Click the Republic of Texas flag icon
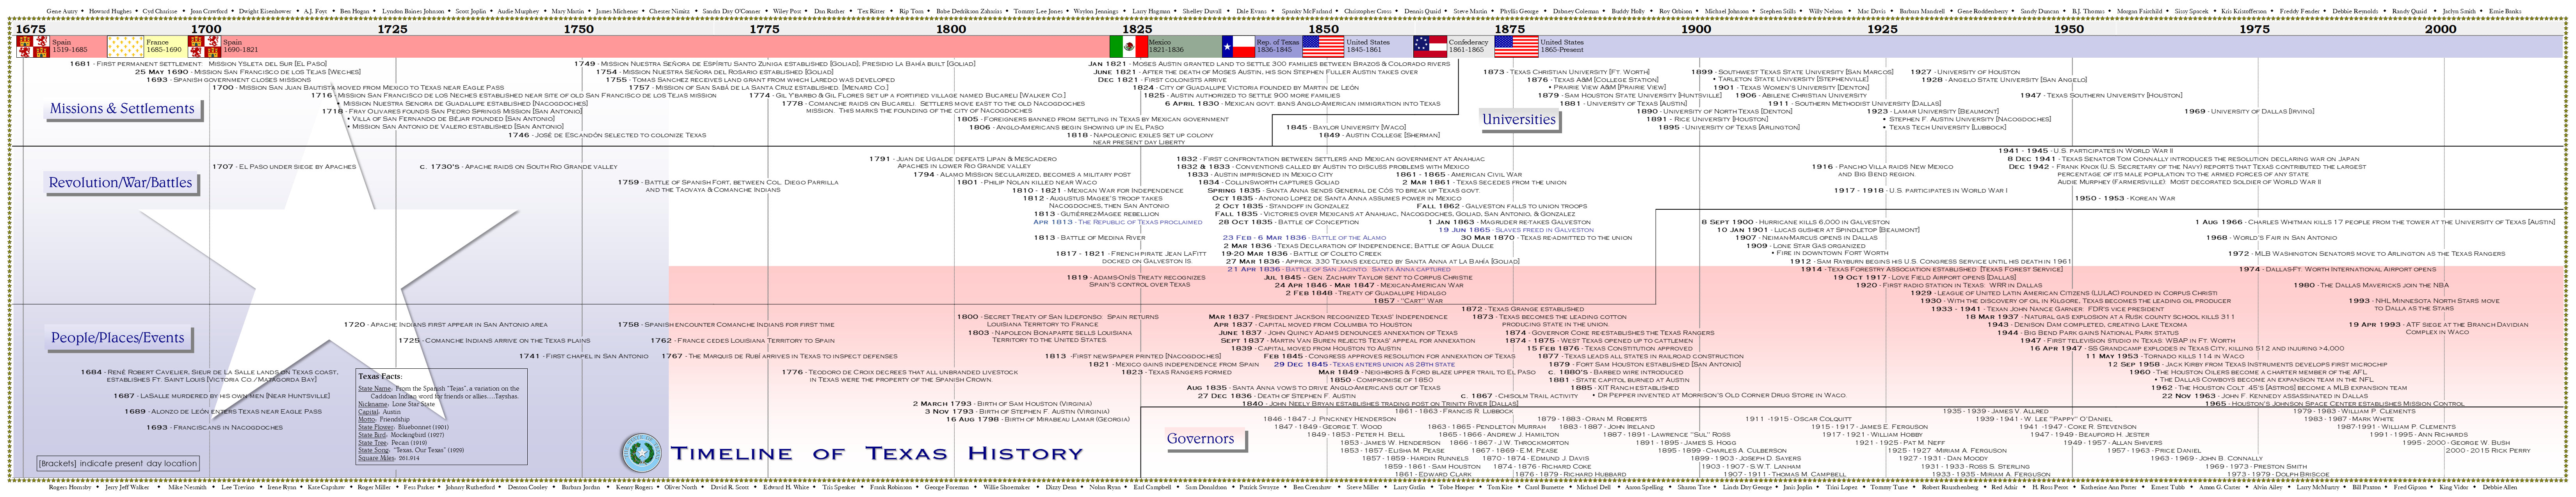 [x=1240, y=44]
